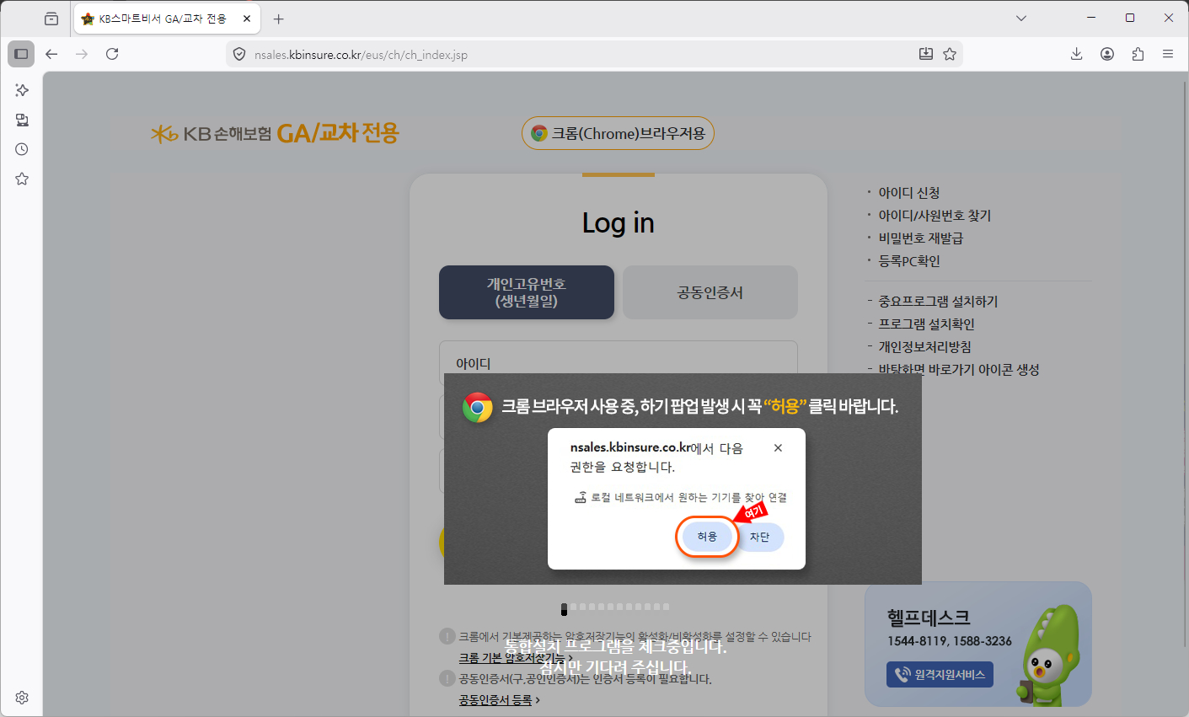Open the 등록PC확인 link
Image resolution: width=1189 pixels, height=717 pixels.
click(909, 261)
